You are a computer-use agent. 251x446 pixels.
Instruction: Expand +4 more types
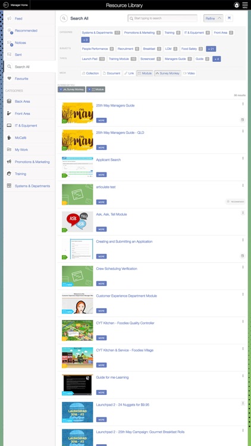[217, 59]
